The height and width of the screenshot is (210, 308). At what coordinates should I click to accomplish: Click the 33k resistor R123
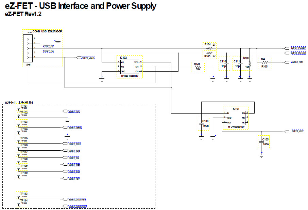pyautogui.click(x=197, y=67)
